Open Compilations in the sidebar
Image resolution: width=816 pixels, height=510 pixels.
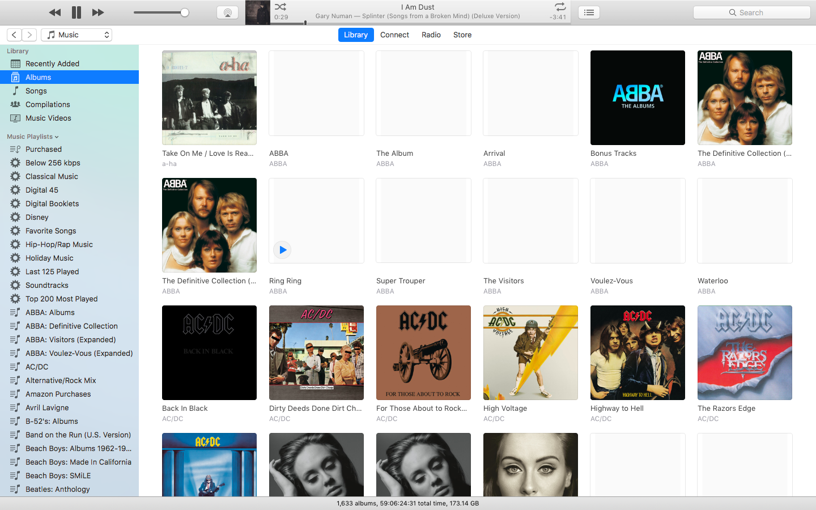click(x=69, y=104)
